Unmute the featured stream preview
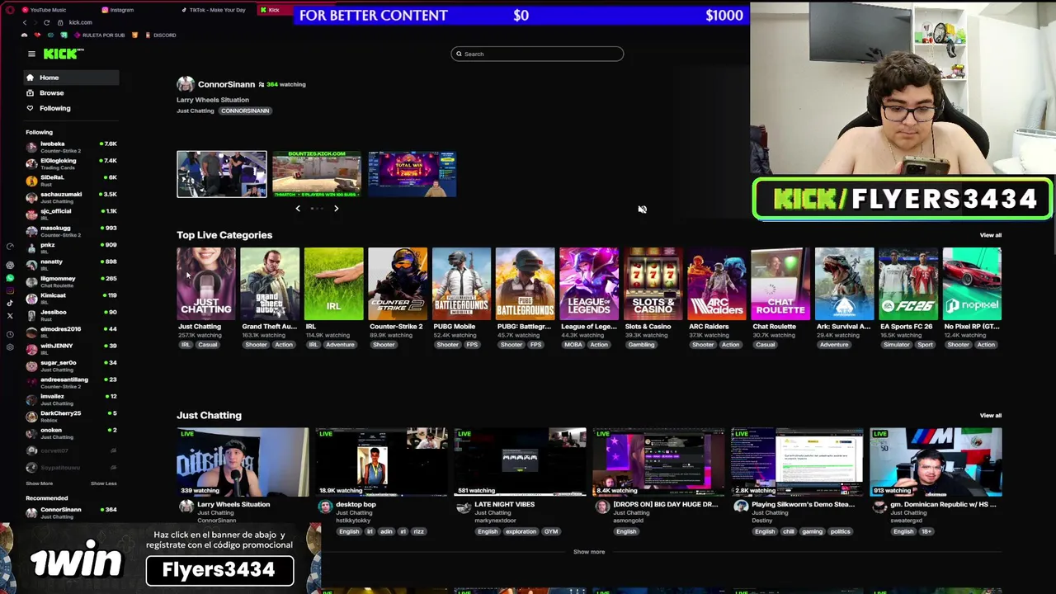 pos(642,210)
